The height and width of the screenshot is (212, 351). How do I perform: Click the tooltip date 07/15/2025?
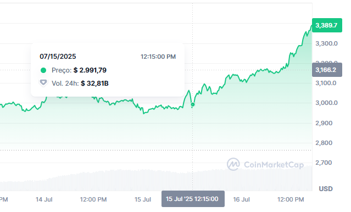58,57
